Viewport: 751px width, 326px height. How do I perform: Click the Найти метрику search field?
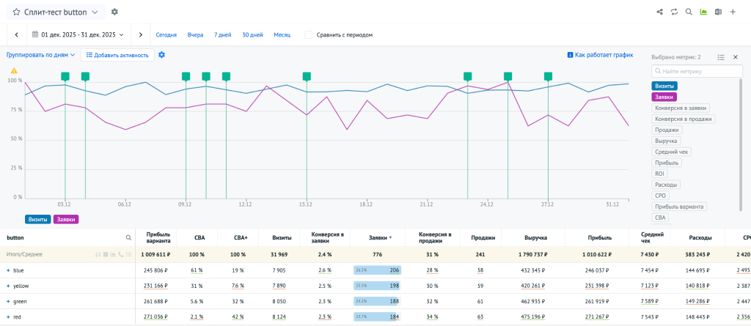tap(695, 71)
